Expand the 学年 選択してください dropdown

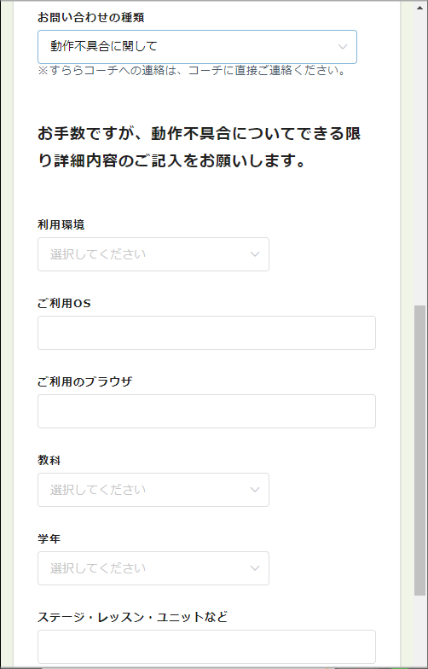click(153, 568)
